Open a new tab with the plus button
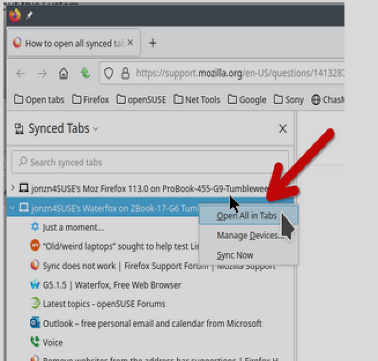This screenshot has width=378, height=361. [x=153, y=43]
